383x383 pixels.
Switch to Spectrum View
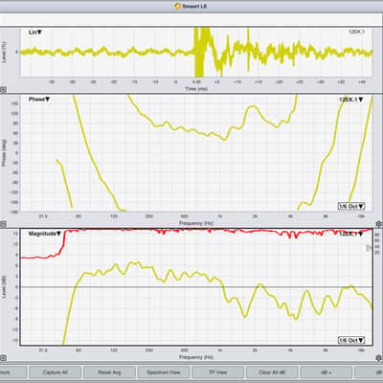pos(164,372)
